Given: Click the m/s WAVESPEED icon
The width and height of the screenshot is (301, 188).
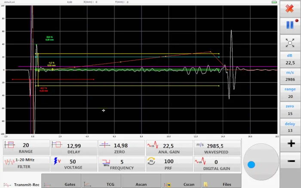Looking at the screenshot, I should coord(200,145).
